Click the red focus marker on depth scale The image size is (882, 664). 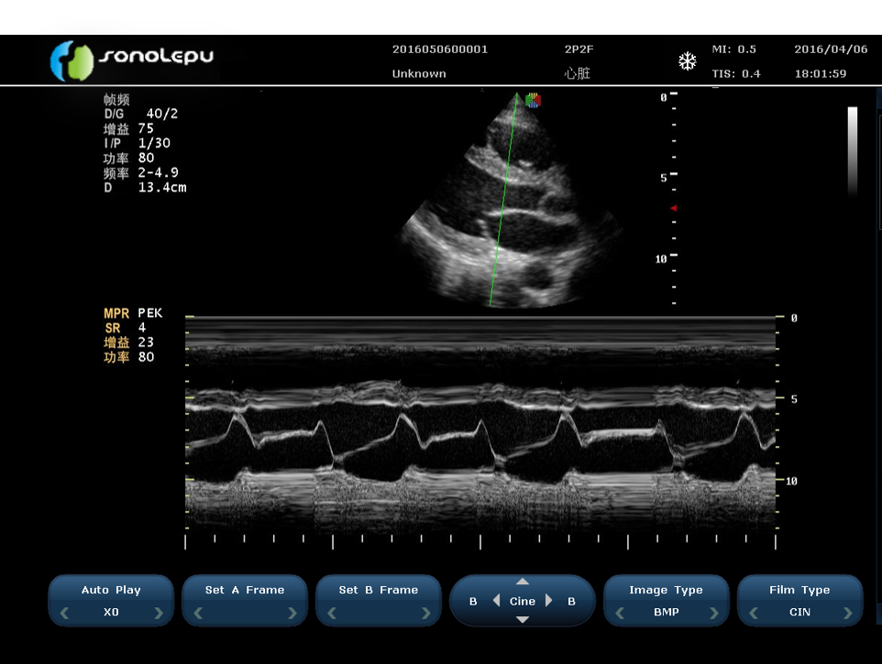coord(673,208)
